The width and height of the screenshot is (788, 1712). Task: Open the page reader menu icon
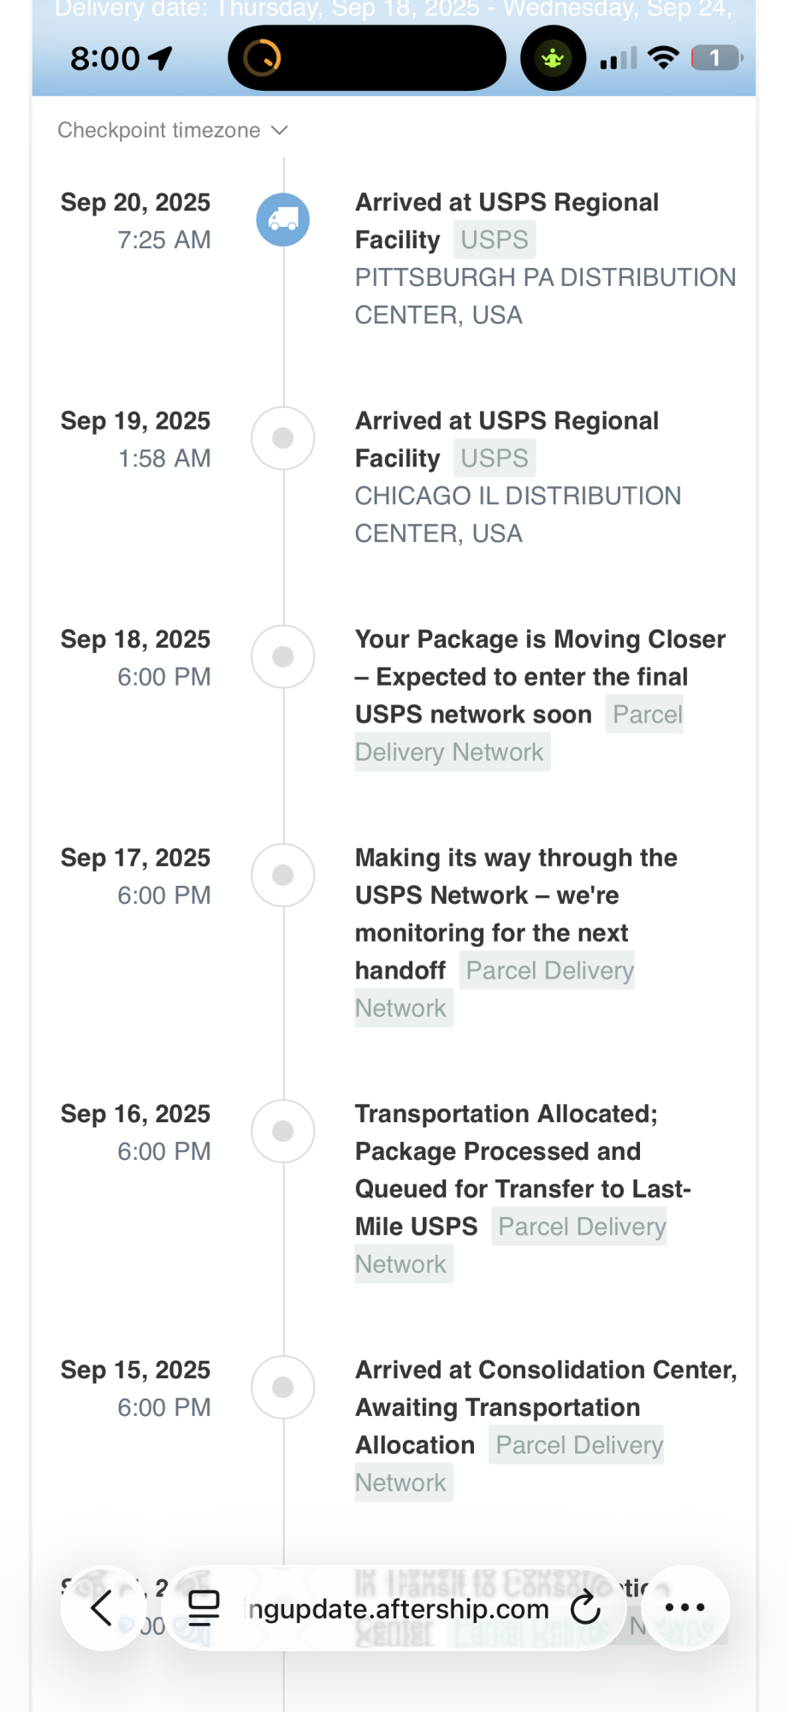204,1608
